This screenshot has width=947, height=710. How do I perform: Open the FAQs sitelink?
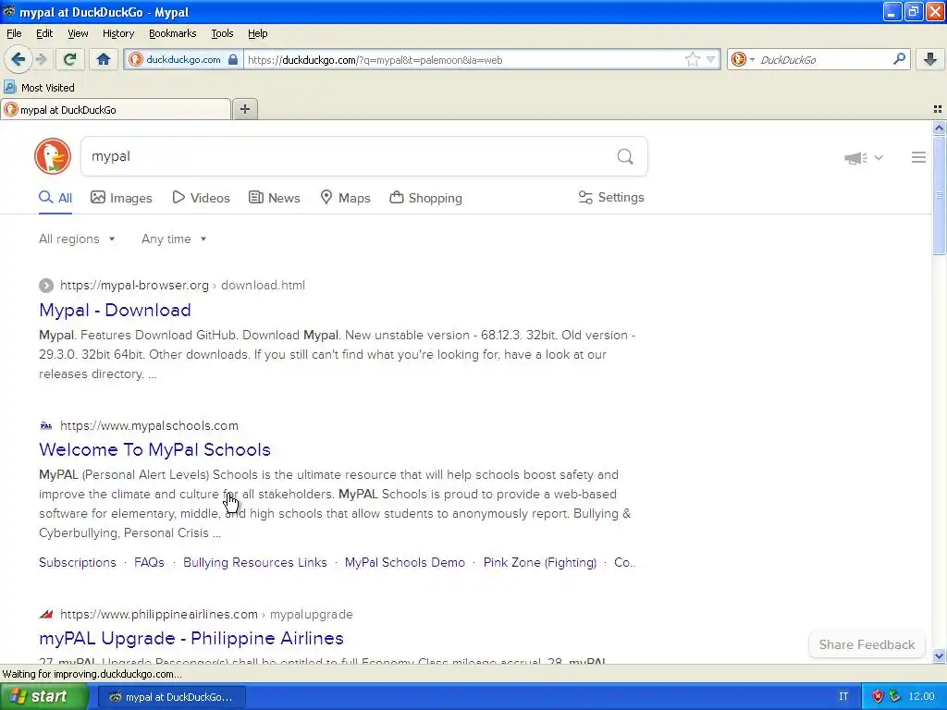(x=149, y=562)
